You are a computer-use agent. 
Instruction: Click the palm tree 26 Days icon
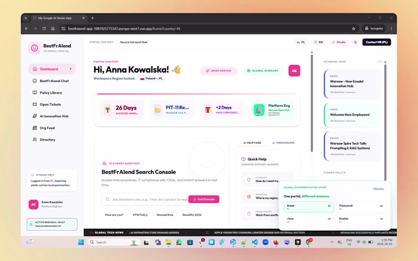click(x=108, y=110)
